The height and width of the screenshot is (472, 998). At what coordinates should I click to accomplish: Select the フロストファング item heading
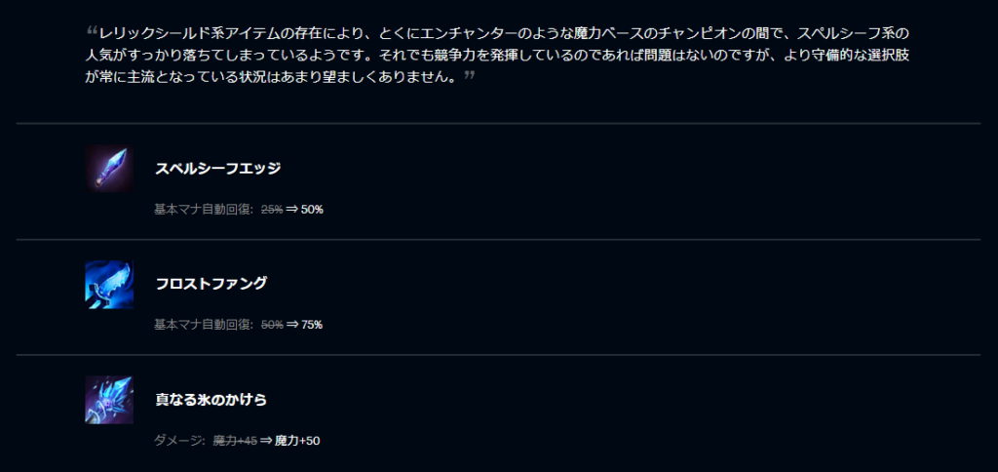tap(211, 284)
